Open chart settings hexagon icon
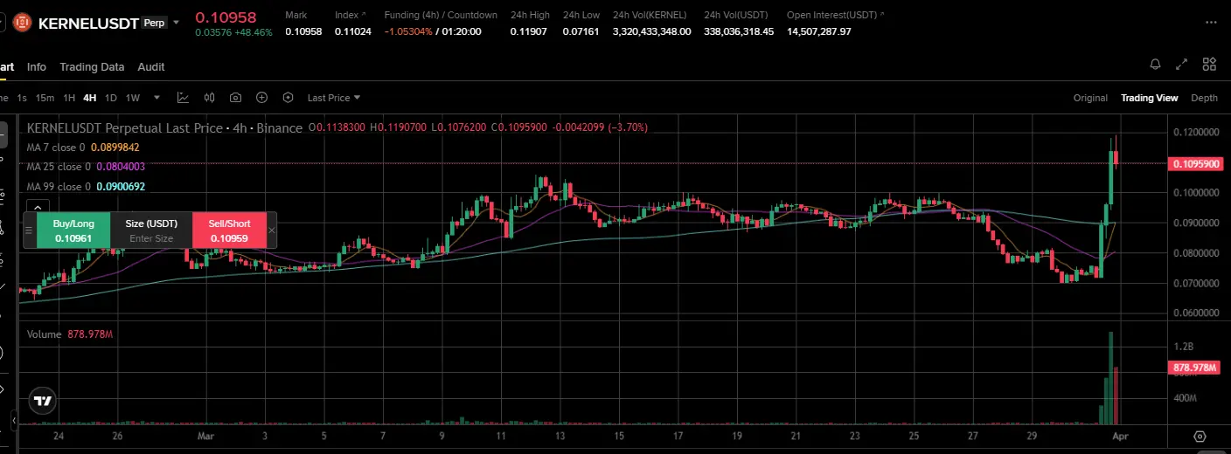The height and width of the screenshot is (454, 1231). (x=288, y=98)
